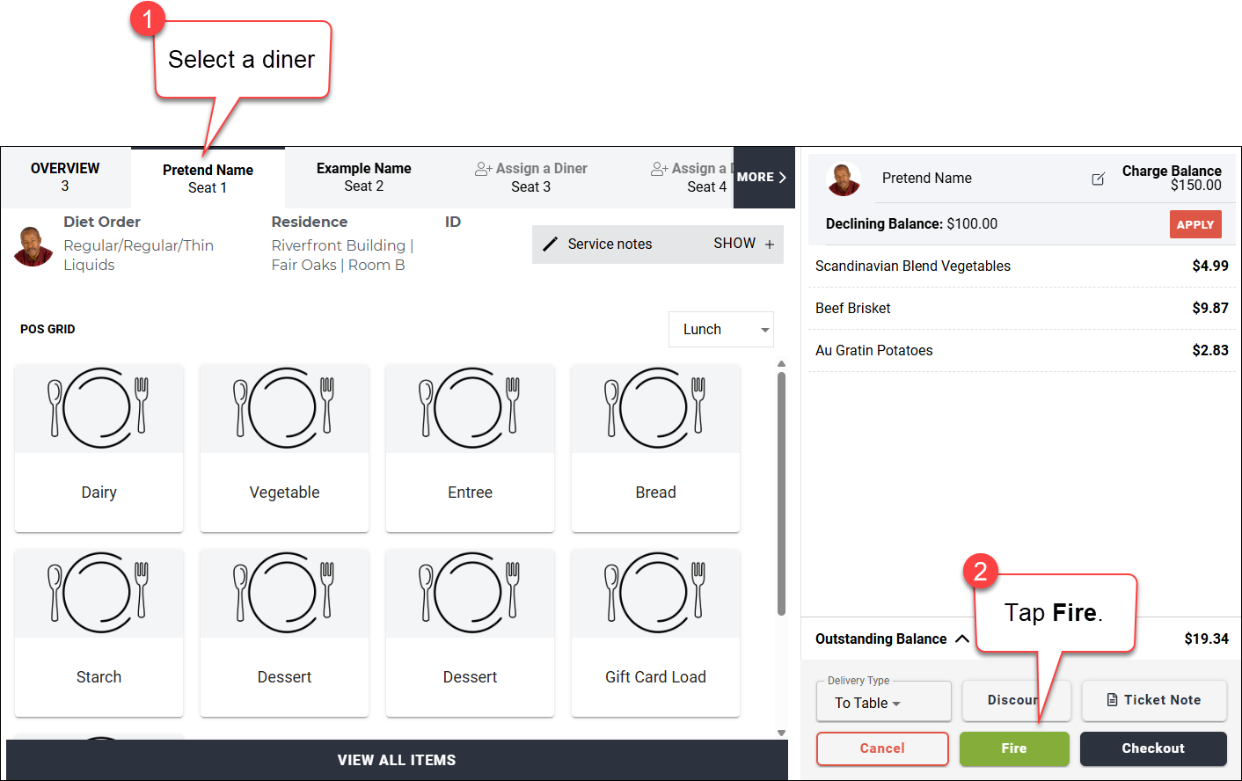This screenshot has width=1242, height=781.
Task: Cancel the current order
Action: [x=882, y=748]
